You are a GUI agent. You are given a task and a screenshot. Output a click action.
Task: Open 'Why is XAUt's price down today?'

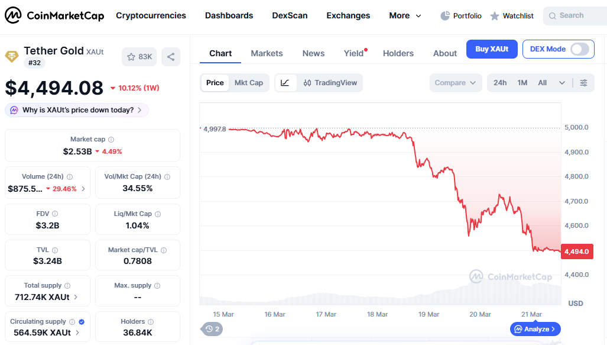click(x=77, y=110)
